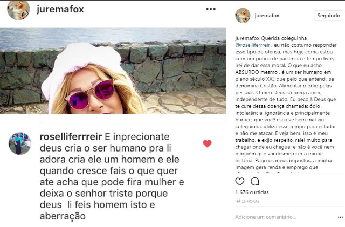Tap the heart icon to like post

tap(239, 182)
